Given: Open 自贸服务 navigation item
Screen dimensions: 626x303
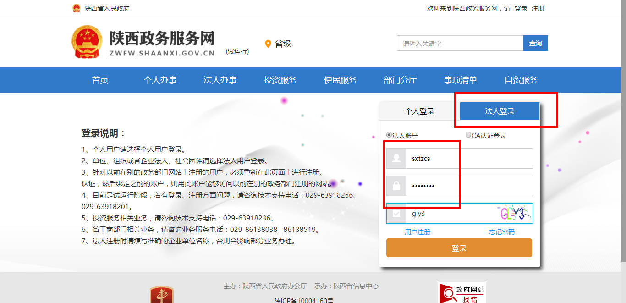Looking at the screenshot, I should tap(521, 80).
